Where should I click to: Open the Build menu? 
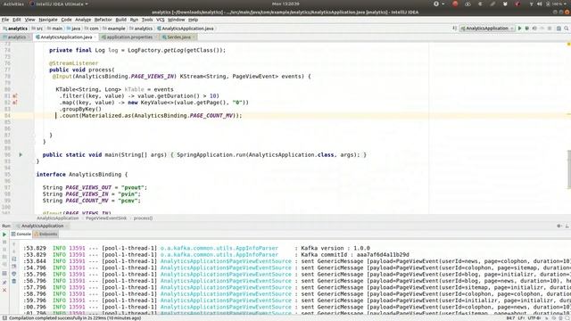click(x=121, y=20)
